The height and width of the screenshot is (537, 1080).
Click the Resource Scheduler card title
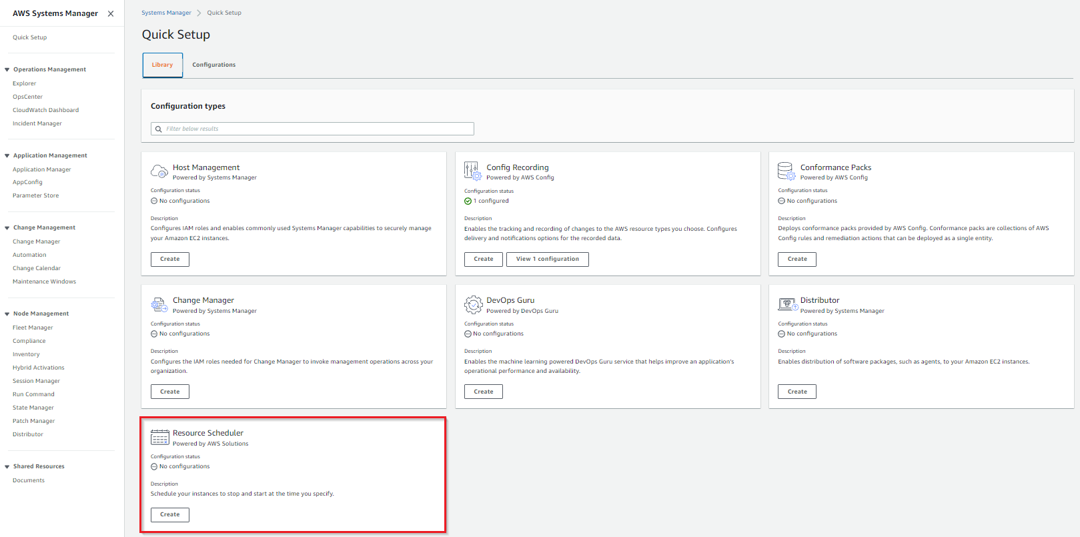coord(208,433)
